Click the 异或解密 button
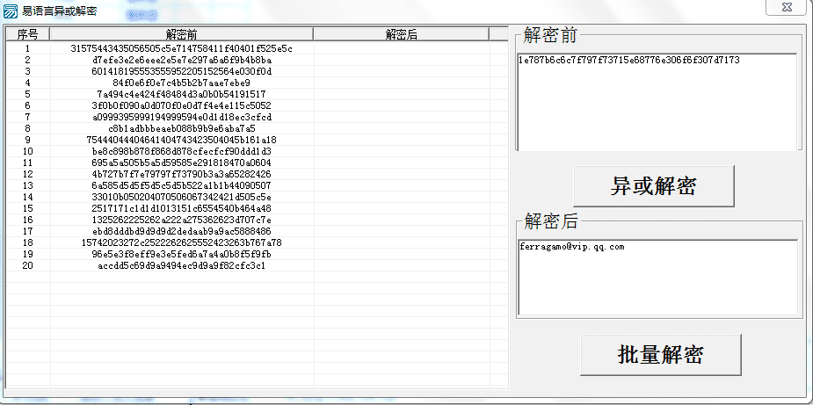The image size is (813, 405). click(x=653, y=186)
